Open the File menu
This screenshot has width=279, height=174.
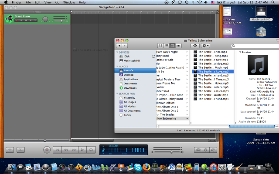(x=28, y=2)
